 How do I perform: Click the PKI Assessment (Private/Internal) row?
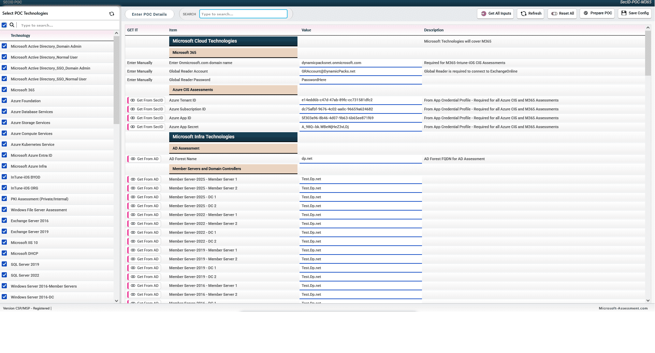pos(57,199)
